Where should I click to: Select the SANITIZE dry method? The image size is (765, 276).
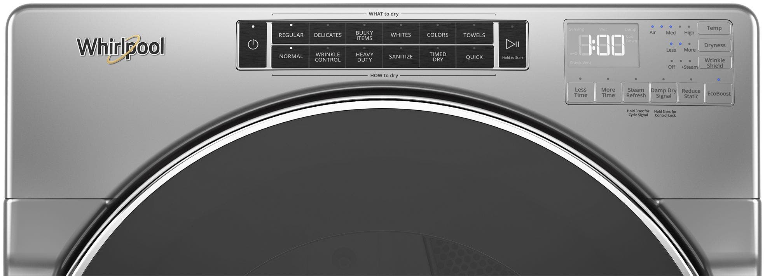401,57
